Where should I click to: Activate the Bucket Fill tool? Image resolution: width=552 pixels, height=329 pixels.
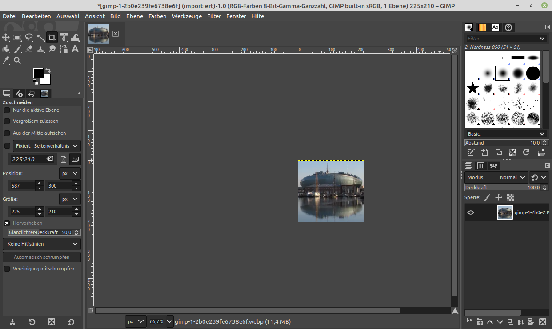tap(6, 49)
